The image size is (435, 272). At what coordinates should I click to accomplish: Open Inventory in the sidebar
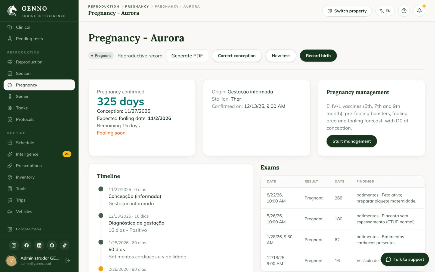coord(39,177)
